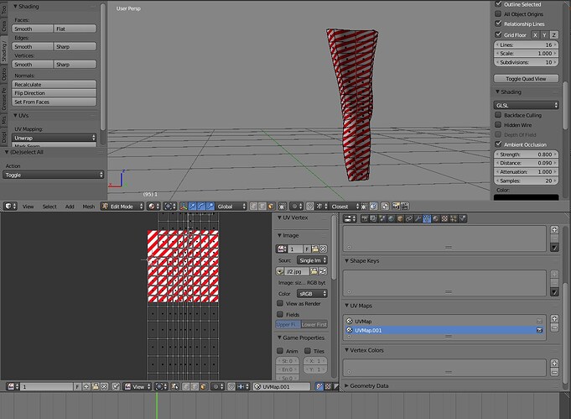Remove UV map with minus button
The height and width of the screenshot is (419, 571).
pyautogui.click(x=554, y=327)
